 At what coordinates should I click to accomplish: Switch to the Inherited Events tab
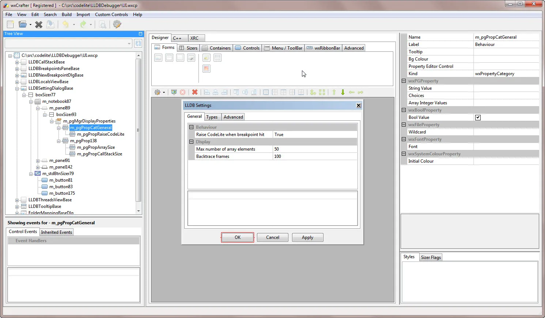tap(56, 232)
